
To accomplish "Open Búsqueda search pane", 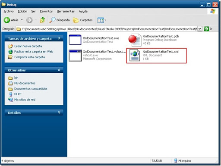I will coord(59,20).
